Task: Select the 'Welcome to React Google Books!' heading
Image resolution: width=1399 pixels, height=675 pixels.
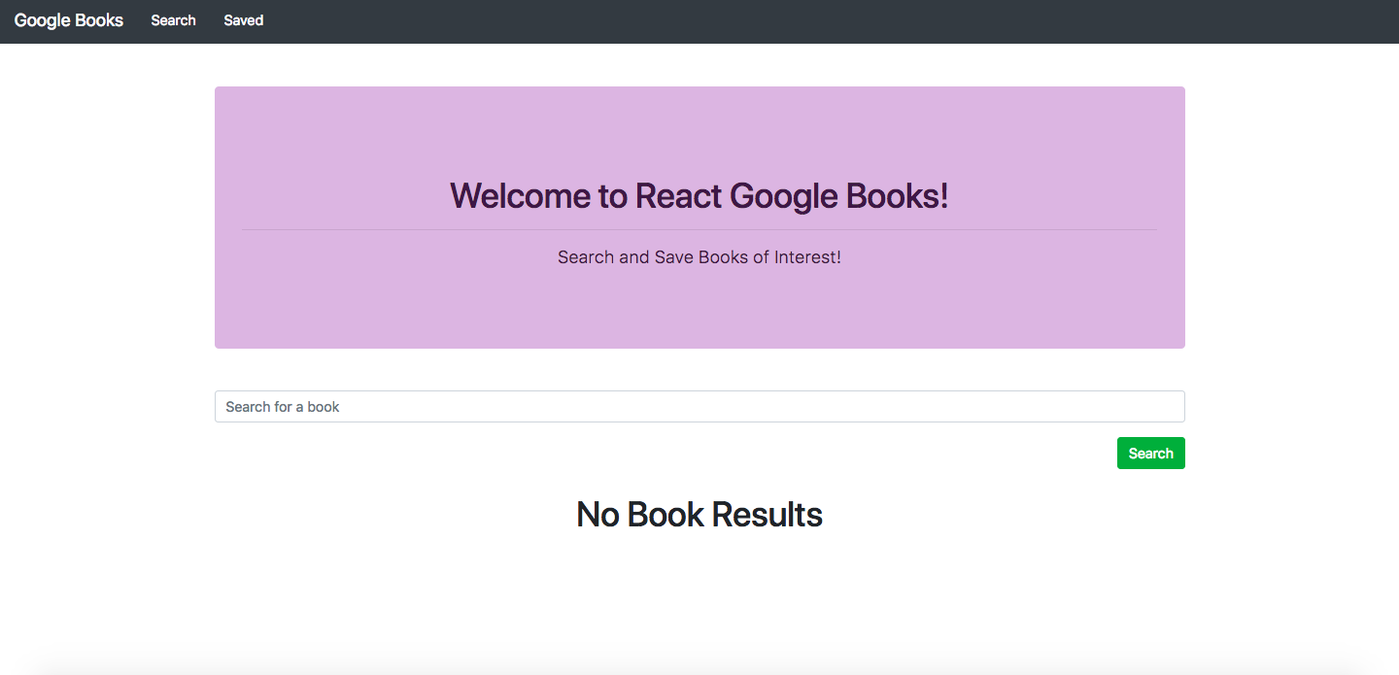Action: pos(699,195)
